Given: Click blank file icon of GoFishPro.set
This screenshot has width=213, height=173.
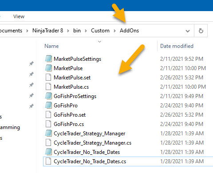Looking at the screenshot, I should pos(48,114).
